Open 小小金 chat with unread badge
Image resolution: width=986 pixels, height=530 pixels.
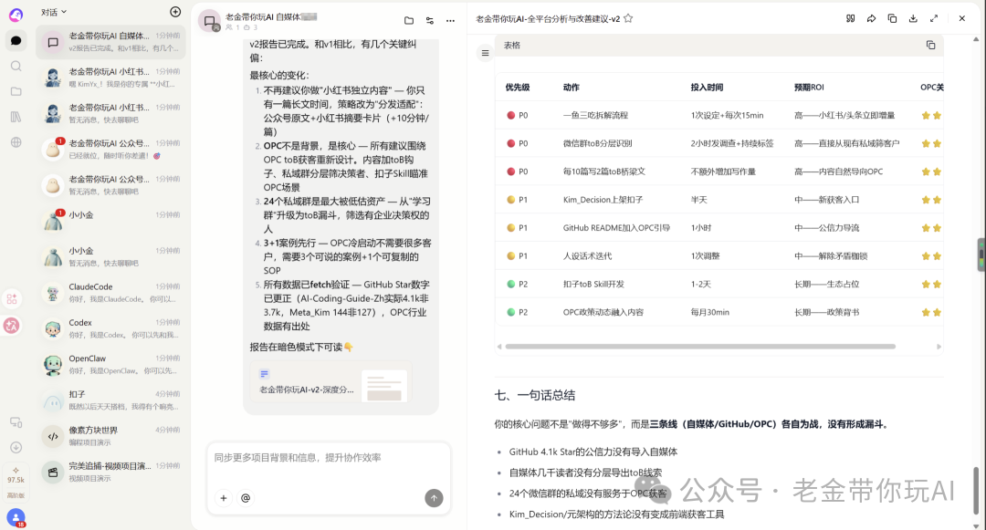click(x=110, y=221)
